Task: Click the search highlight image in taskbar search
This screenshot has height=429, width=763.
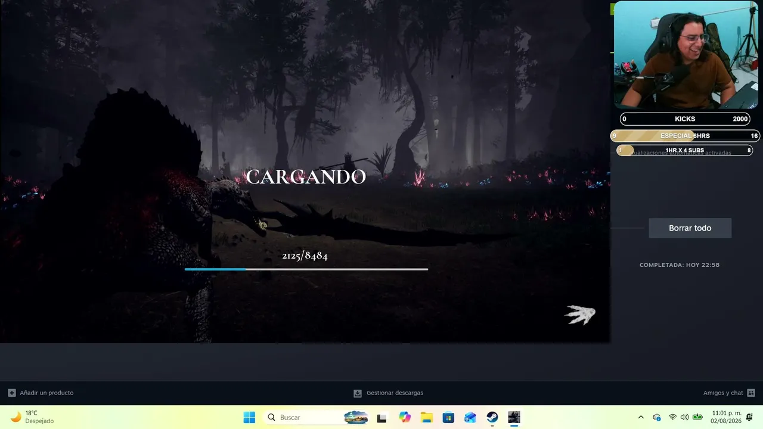Action: point(356,418)
